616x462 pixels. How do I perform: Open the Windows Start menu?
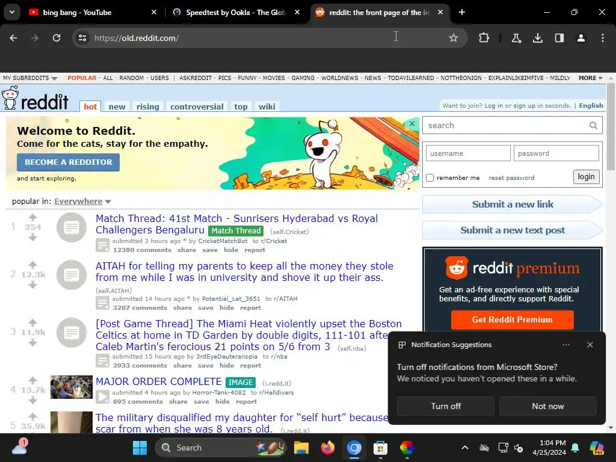tap(140, 448)
